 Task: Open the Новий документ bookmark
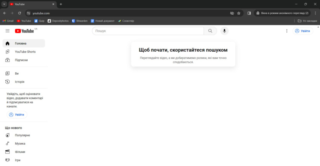click(103, 21)
